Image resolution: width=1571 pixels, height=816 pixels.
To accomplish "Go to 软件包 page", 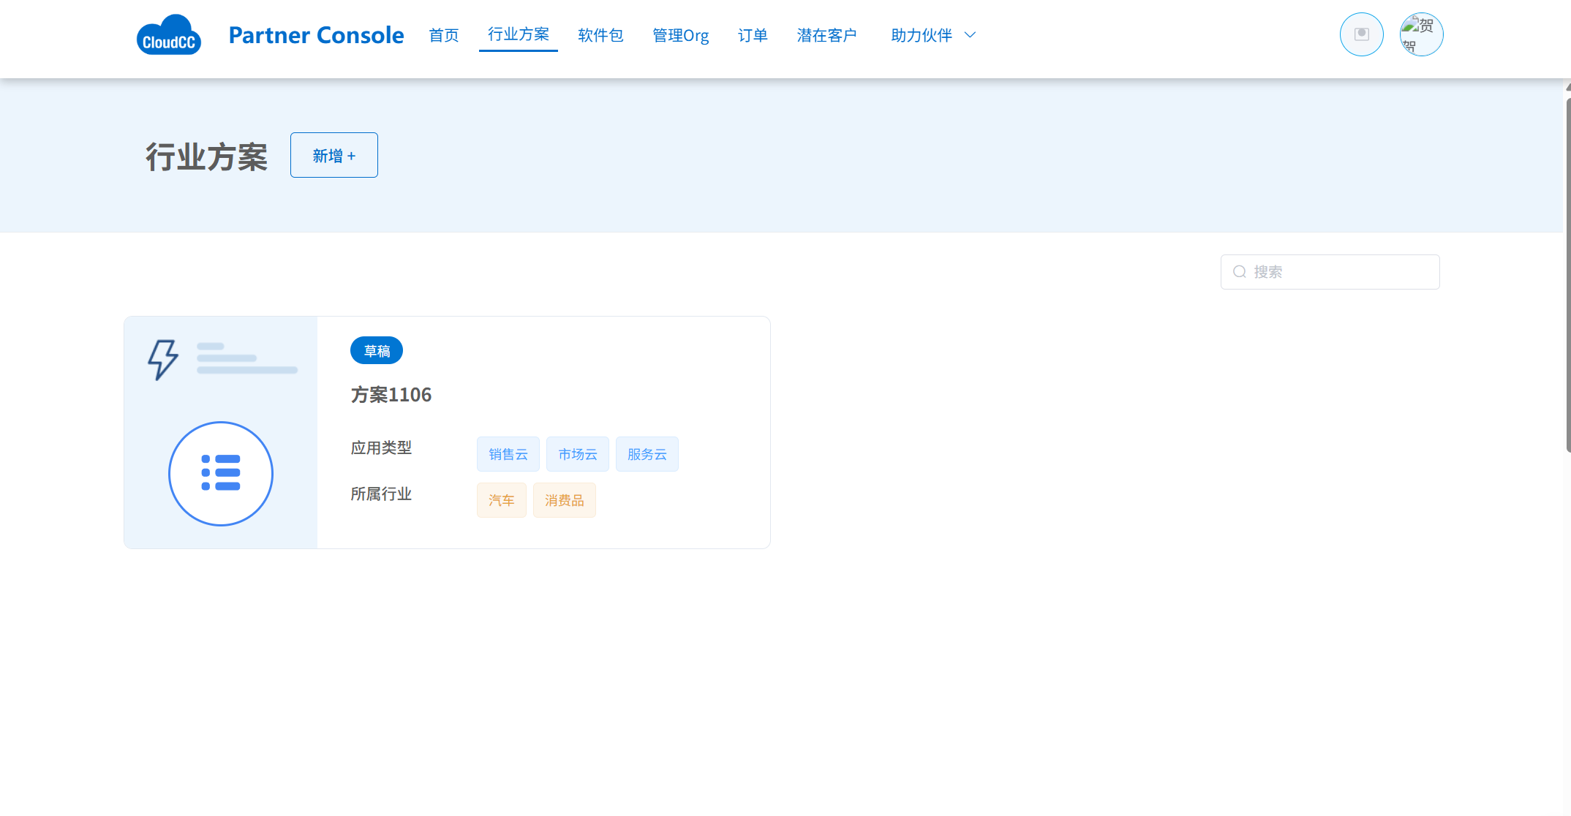I will point(600,35).
